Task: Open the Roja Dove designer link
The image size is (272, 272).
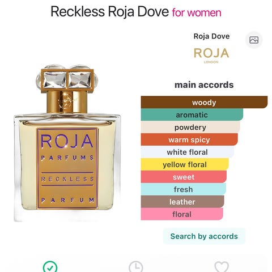Action: [211, 36]
